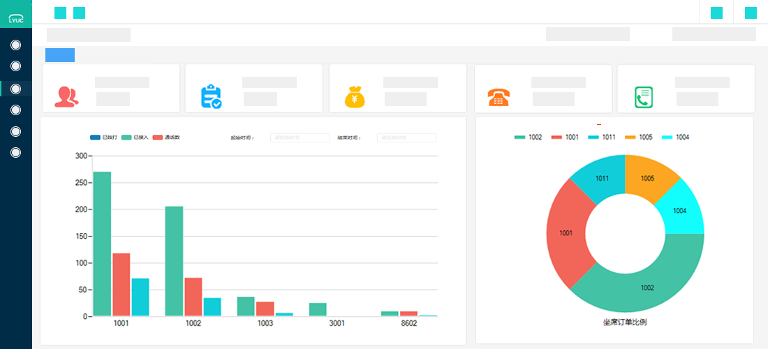The width and height of the screenshot is (768, 349).
Task: Open the 结束时间 date picker field
Action: coord(406,138)
